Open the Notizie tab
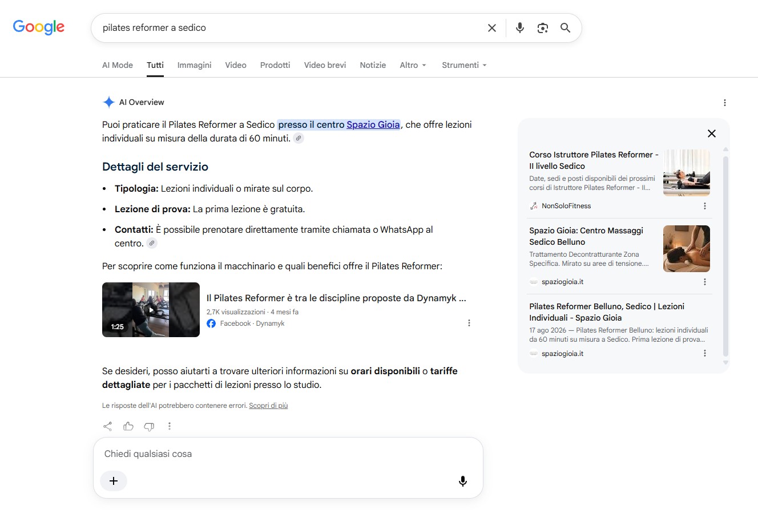 [373, 65]
